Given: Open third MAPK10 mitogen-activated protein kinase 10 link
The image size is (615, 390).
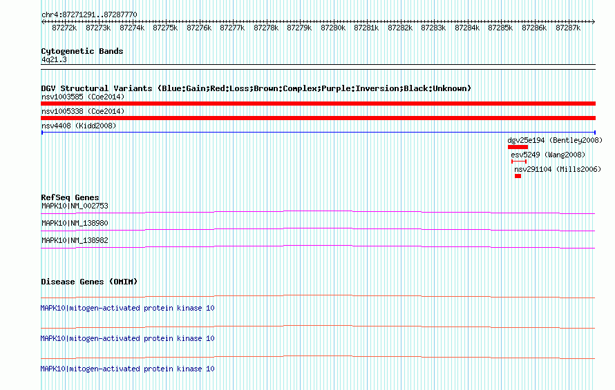Looking at the screenshot, I should 127,369.
